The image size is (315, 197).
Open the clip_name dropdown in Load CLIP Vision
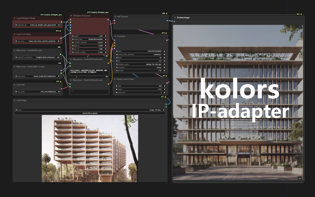37,41
